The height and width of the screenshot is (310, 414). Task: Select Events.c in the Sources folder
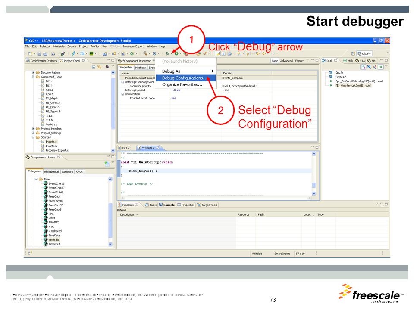pos(51,142)
